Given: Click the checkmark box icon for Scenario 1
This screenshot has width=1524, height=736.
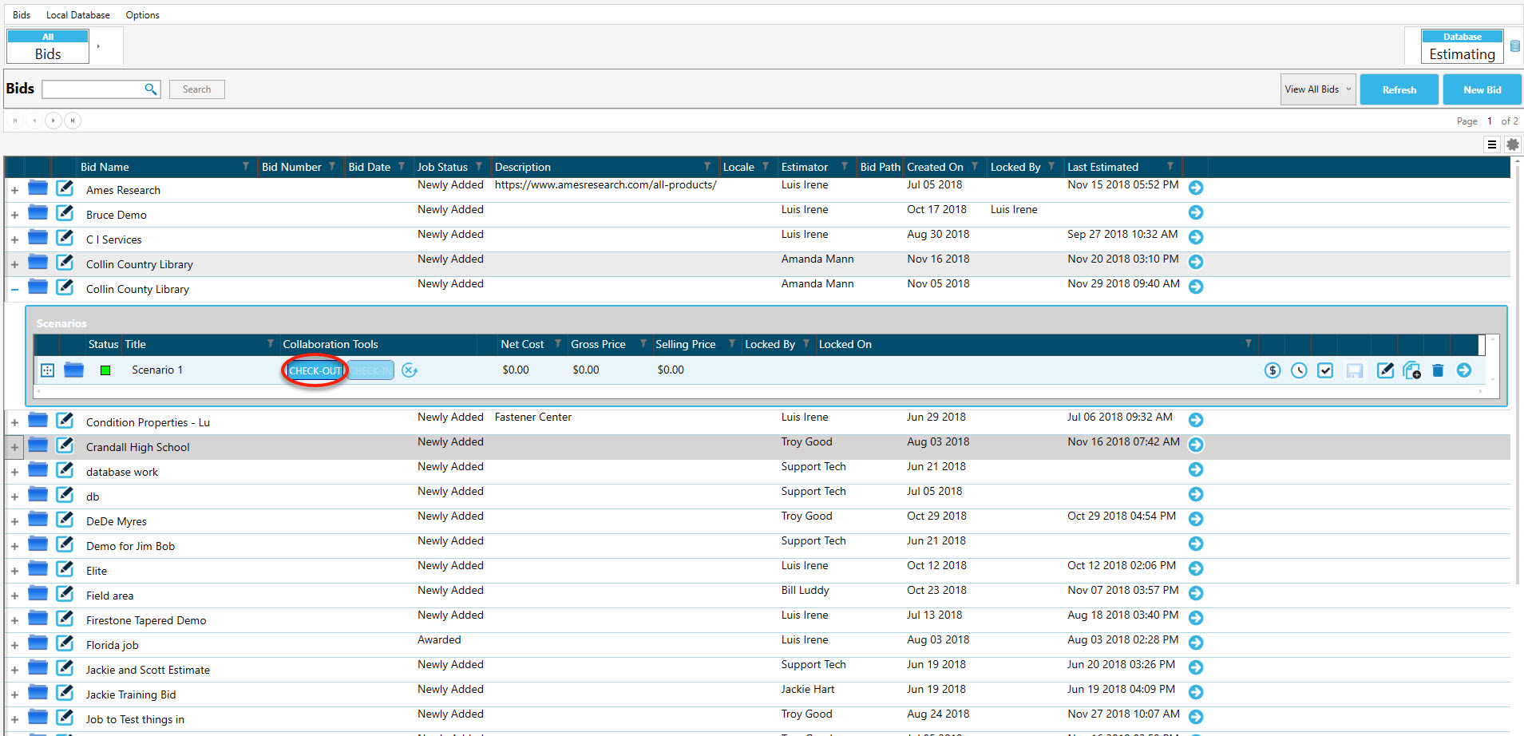Looking at the screenshot, I should pos(1325,370).
